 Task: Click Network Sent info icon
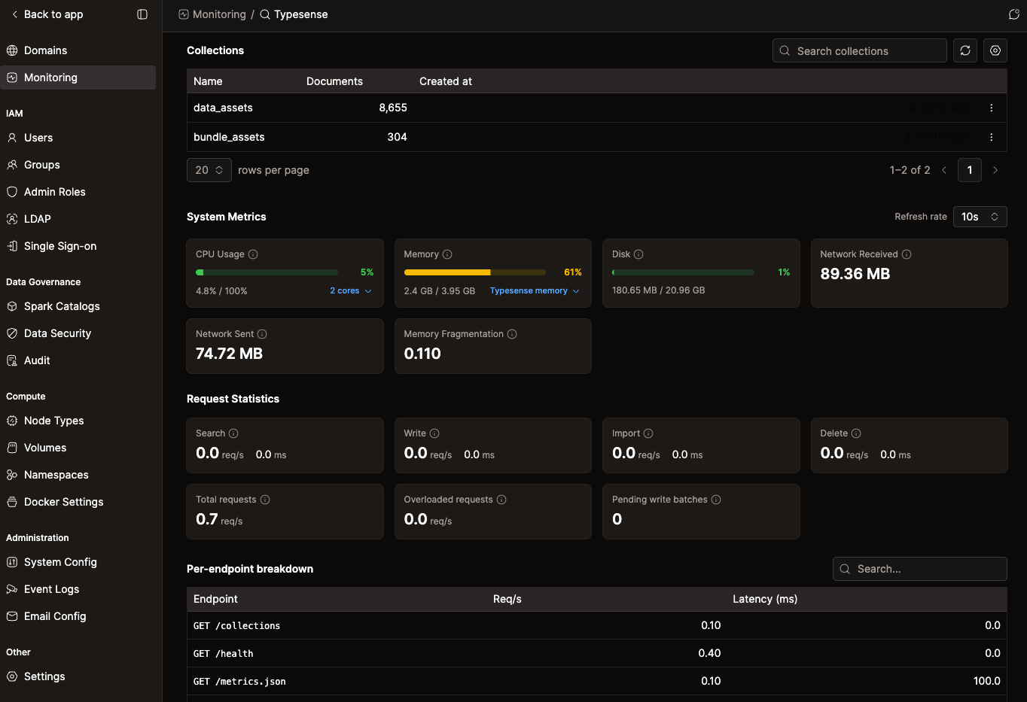262,334
